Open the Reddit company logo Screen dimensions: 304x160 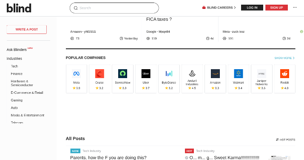(x=284, y=73)
